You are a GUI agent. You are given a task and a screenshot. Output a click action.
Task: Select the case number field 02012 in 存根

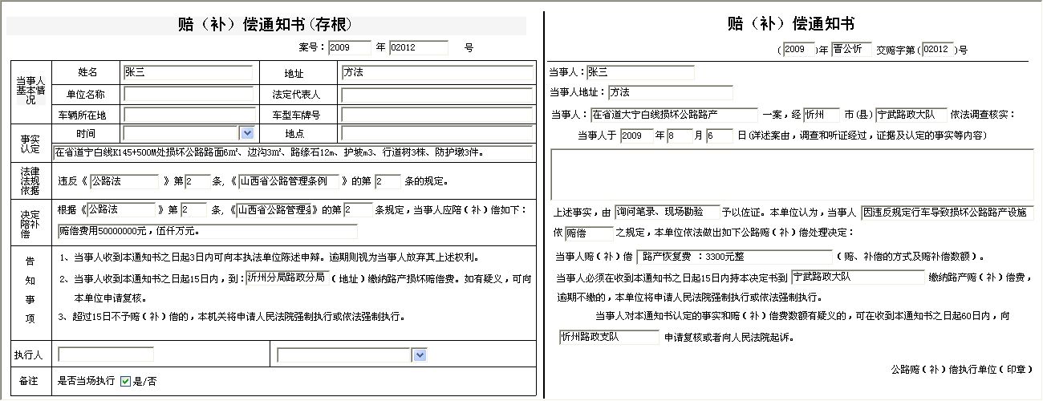[418, 47]
